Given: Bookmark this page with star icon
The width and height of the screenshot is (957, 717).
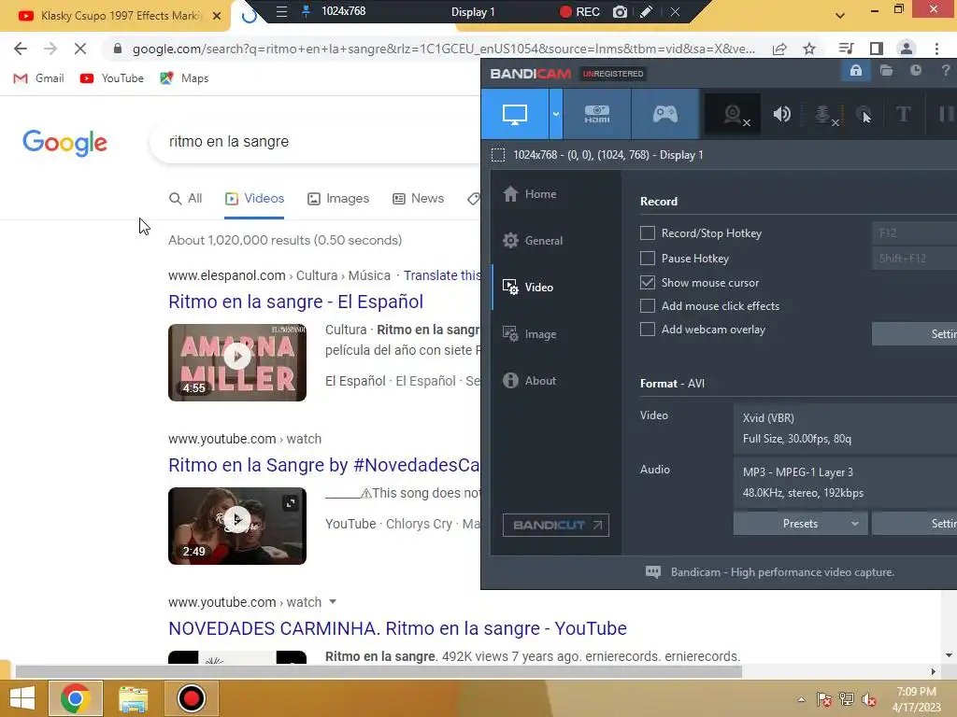Looking at the screenshot, I should click(x=809, y=49).
